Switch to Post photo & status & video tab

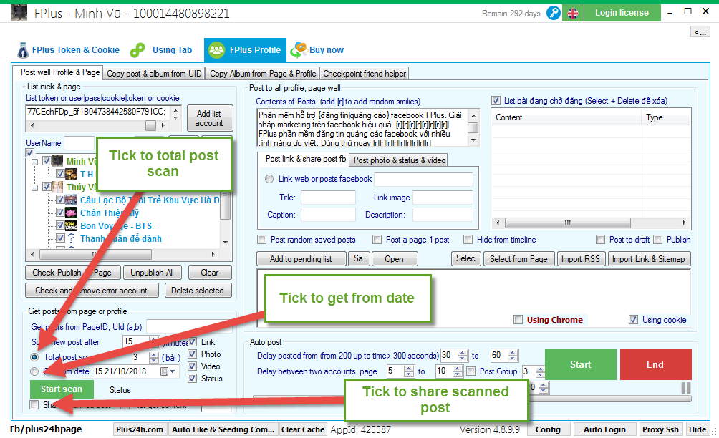[400, 160]
